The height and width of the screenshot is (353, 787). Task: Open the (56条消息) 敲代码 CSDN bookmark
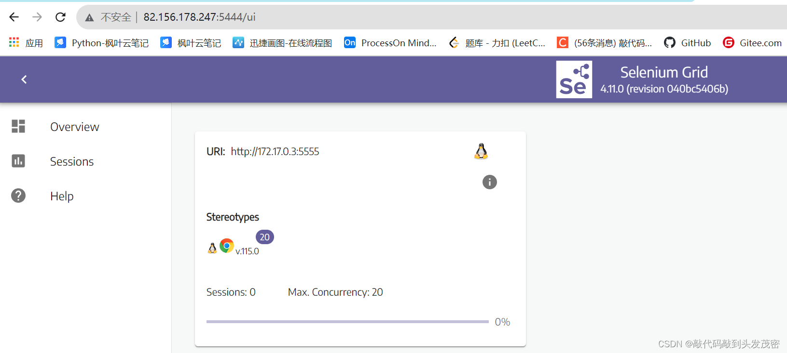[x=604, y=43]
